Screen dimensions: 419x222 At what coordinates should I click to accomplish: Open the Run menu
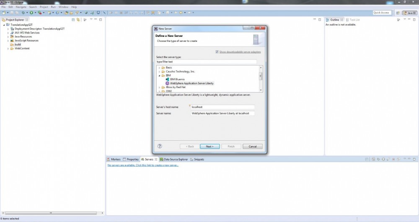pos(53,7)
